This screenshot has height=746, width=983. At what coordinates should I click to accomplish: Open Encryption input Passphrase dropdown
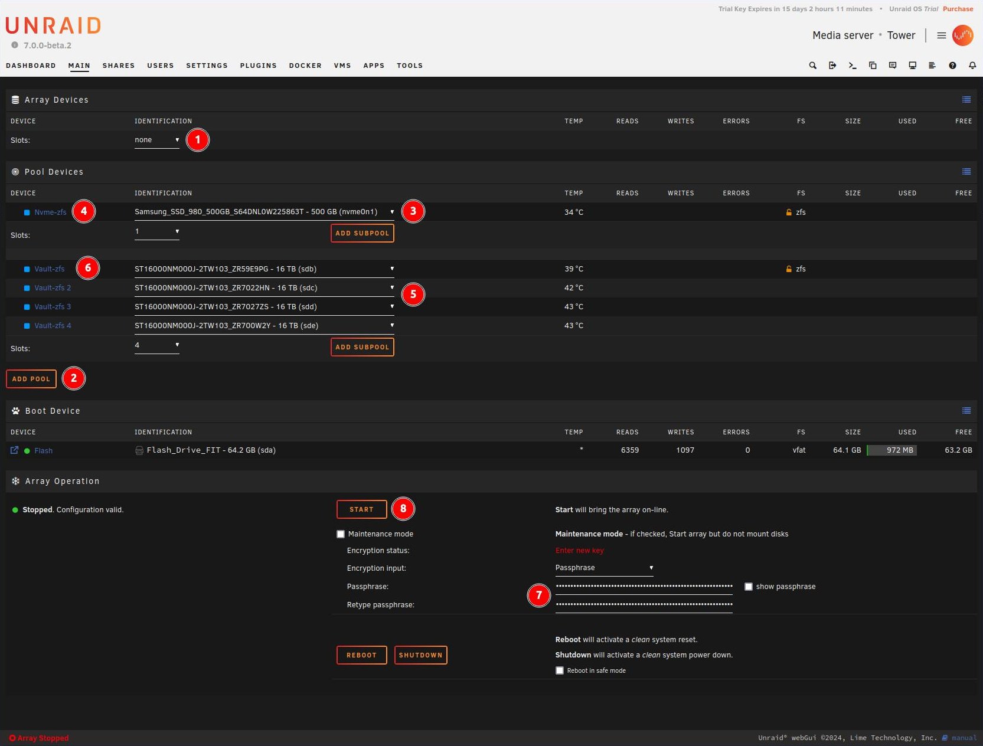click(605, 568)
